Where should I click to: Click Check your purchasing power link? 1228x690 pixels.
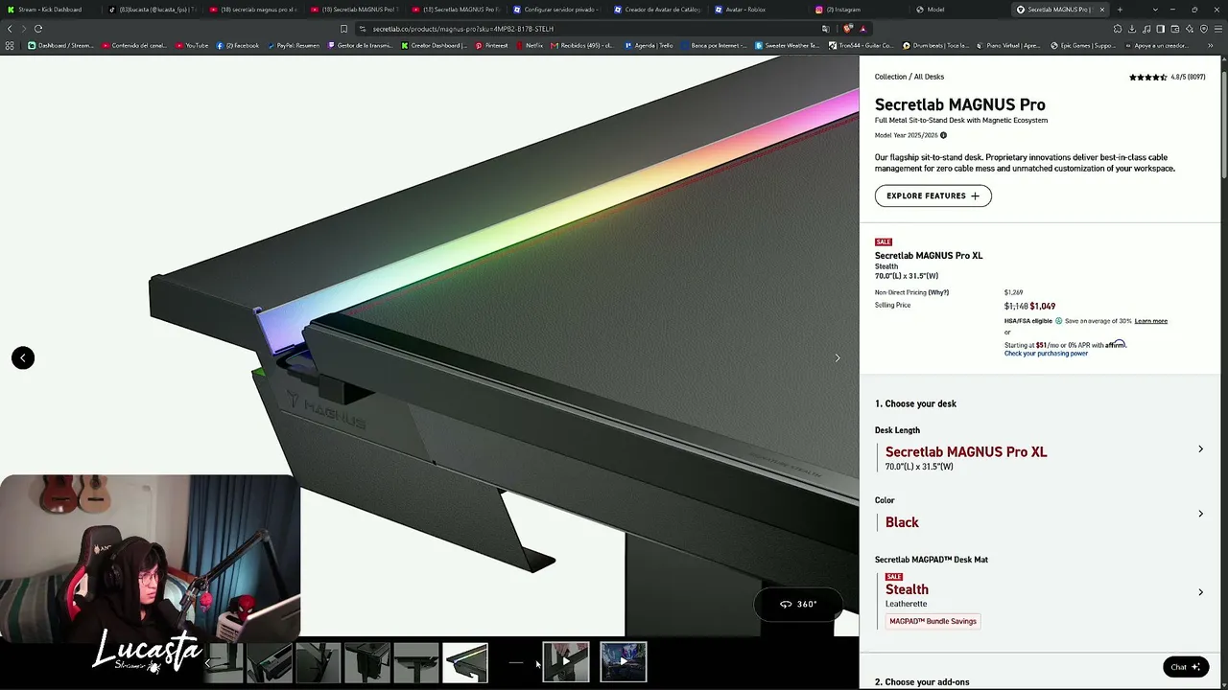[x=1046, y=354]
